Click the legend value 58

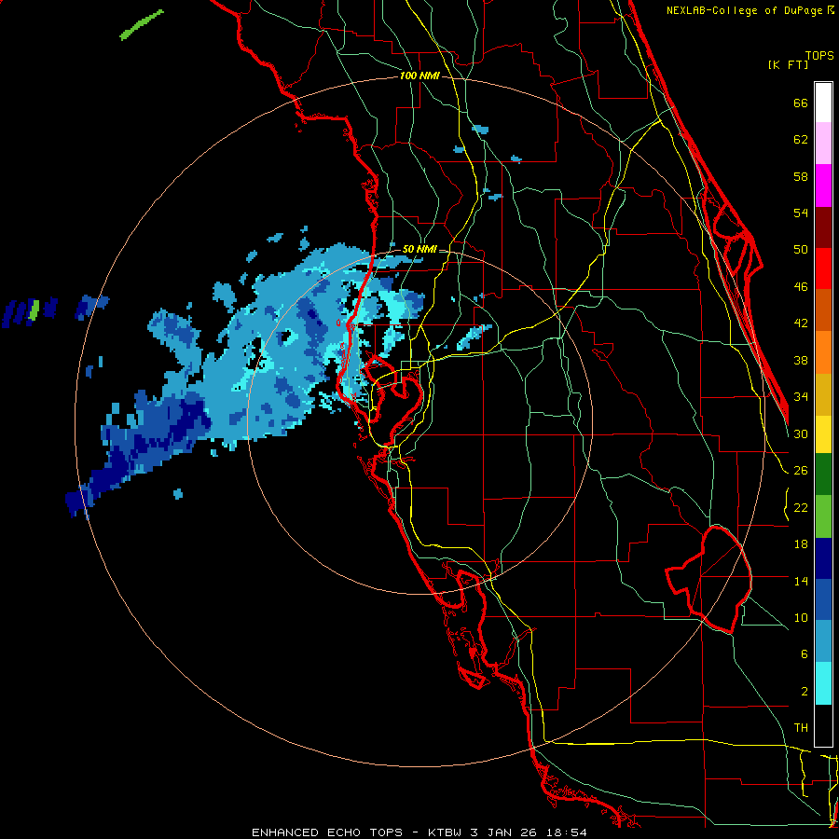(801, 176)
